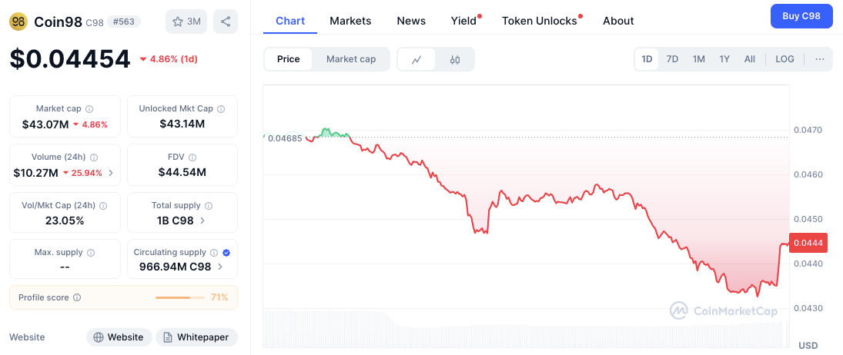Screen dimensions: 843x355
Task: Click the share icon button
Action: tap(226, 22)
